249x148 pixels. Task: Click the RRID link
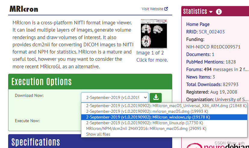pos(192,32)
